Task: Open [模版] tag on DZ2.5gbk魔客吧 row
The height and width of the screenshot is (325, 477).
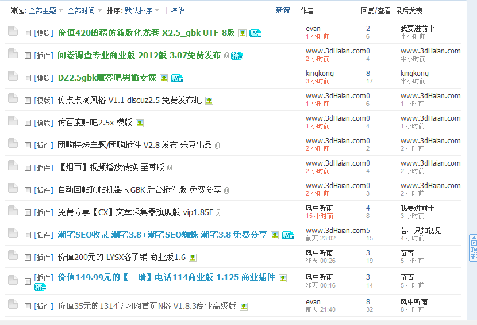Action: click(x=44, y=78)
